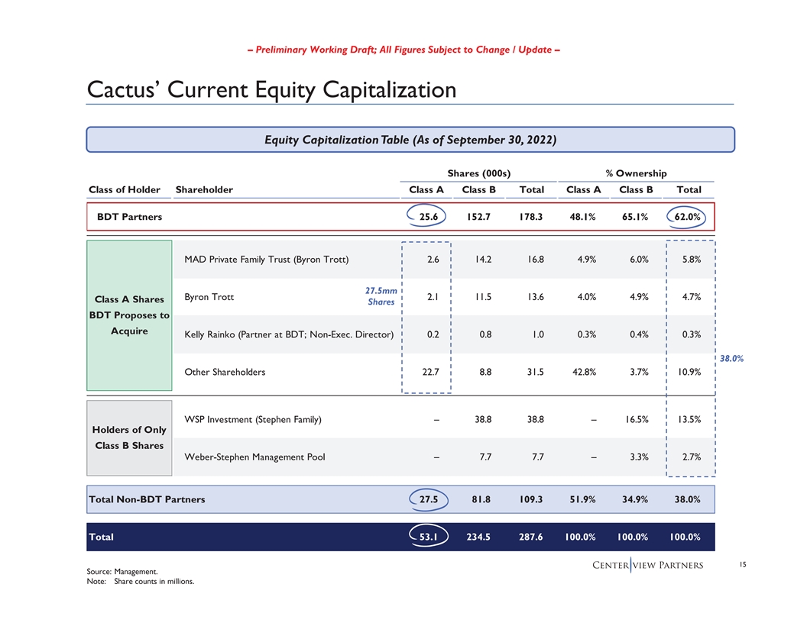Select the gray Holders of Only Class B box
Screen dimensions: 807x623
click(129, 438)
